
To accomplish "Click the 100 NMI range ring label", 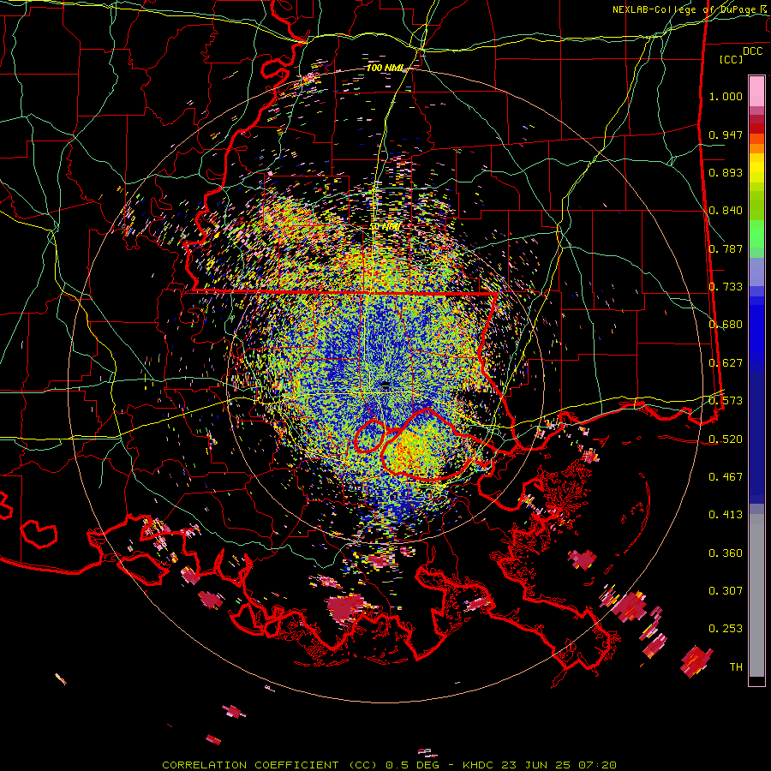I will click(385, 68).
